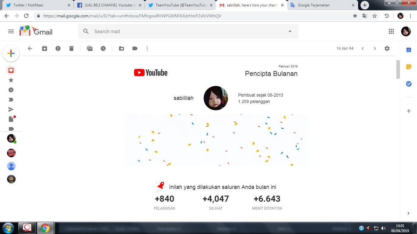Viewport: 417px width, 234px height.
Task: Click the browser Back button
Action: tap(7, 16)
